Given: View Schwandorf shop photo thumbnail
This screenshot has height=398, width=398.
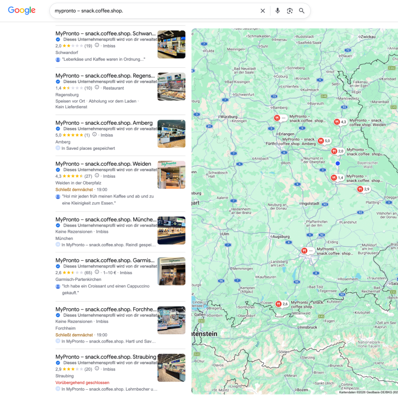Looking at the screenshot, I should tap(172, 45).
